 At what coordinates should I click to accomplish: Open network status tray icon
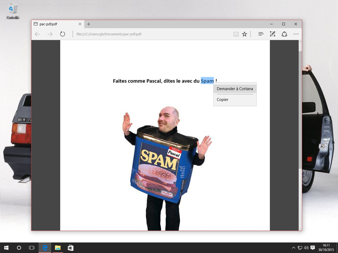[x=300, y=248]
